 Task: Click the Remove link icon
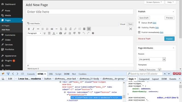[x=80, y=29]
